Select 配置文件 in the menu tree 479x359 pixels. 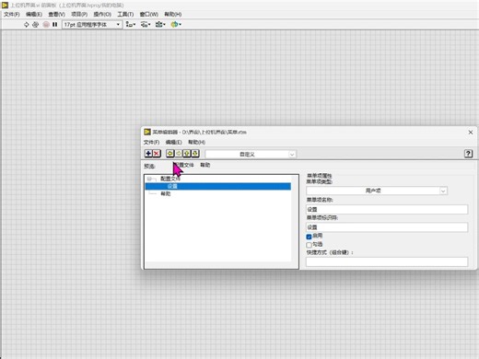pos(170,179)
